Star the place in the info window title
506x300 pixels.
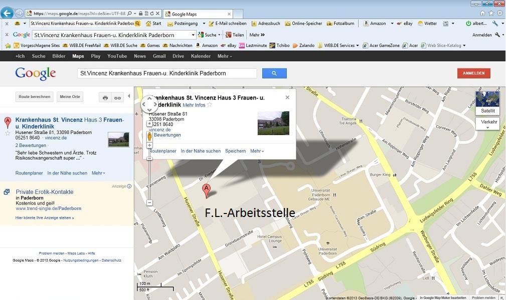[210, 104]
